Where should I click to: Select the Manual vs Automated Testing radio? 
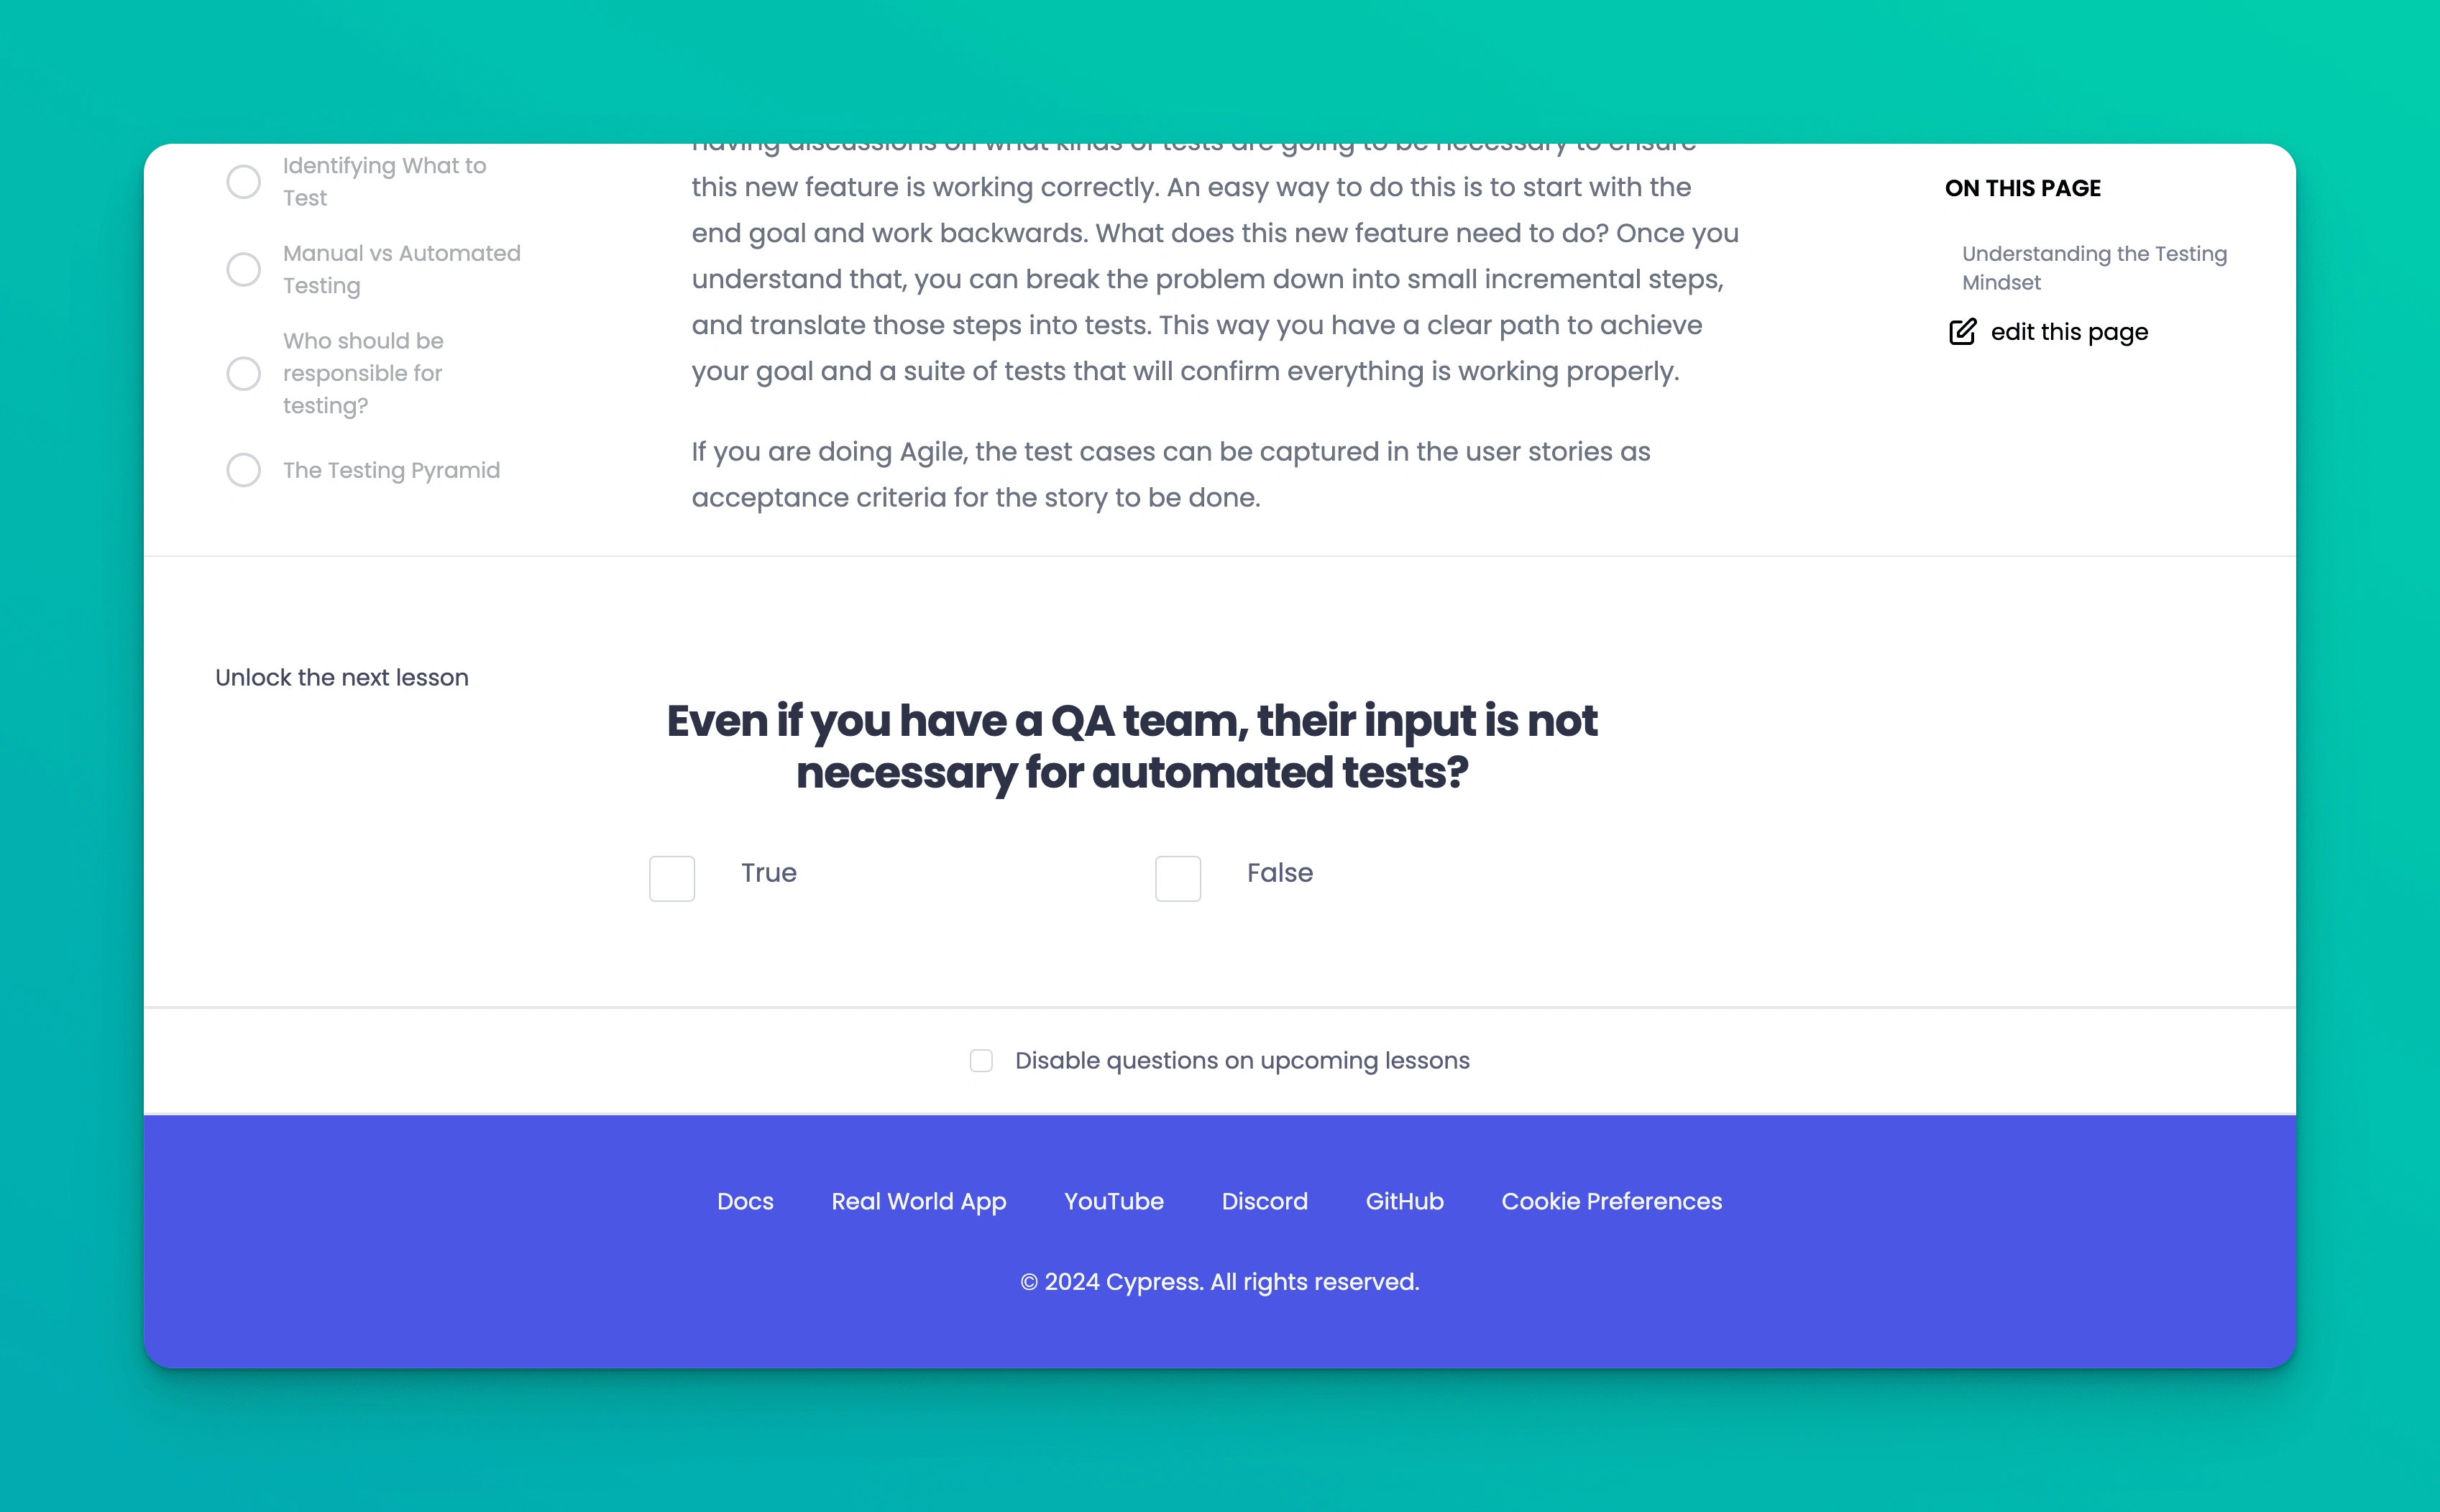[x=244, y=267]
